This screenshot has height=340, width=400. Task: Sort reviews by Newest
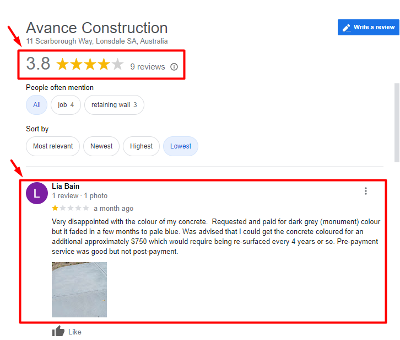pos(101,146)
